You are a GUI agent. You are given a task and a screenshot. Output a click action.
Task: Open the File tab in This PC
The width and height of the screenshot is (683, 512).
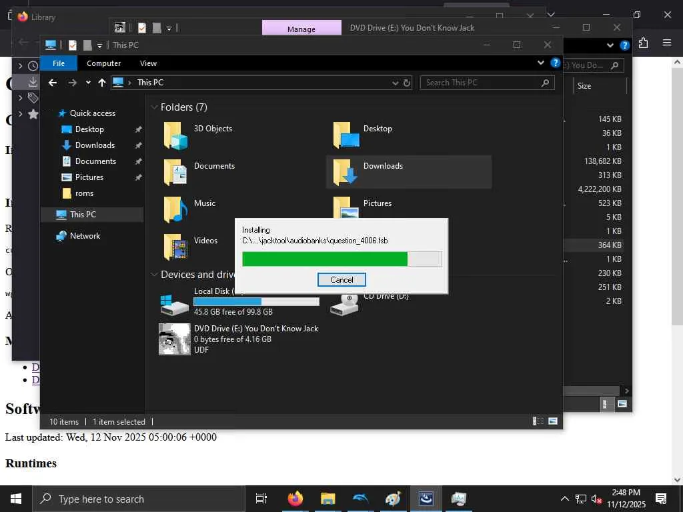click(59, 63)
